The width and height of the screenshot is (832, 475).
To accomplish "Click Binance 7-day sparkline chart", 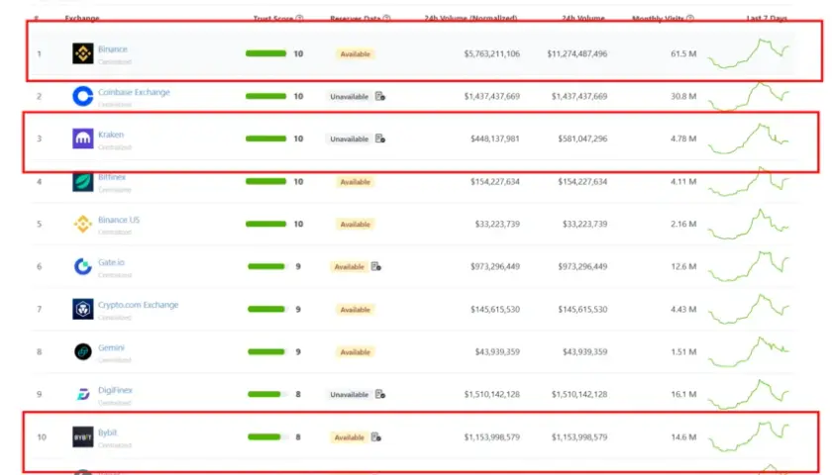I will [749, 53].
